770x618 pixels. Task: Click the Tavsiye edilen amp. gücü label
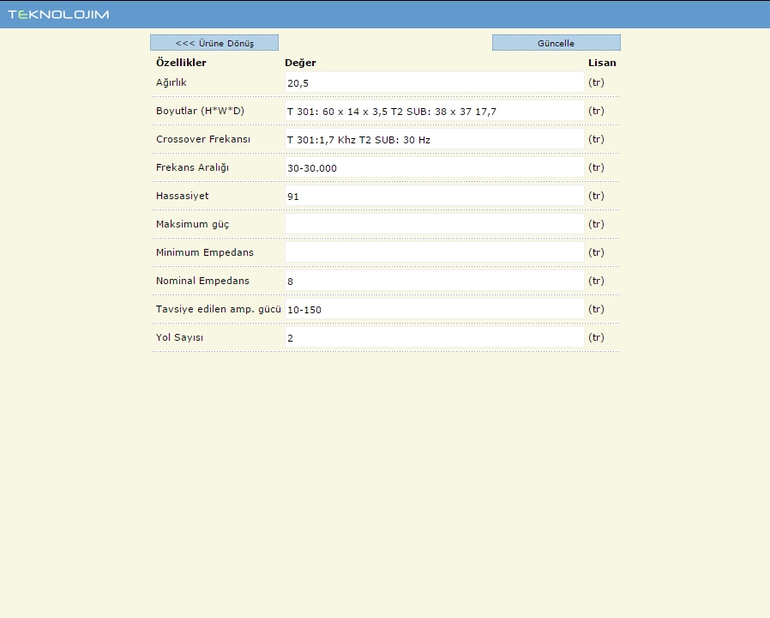pyautogui.click(x=219, y=309)
